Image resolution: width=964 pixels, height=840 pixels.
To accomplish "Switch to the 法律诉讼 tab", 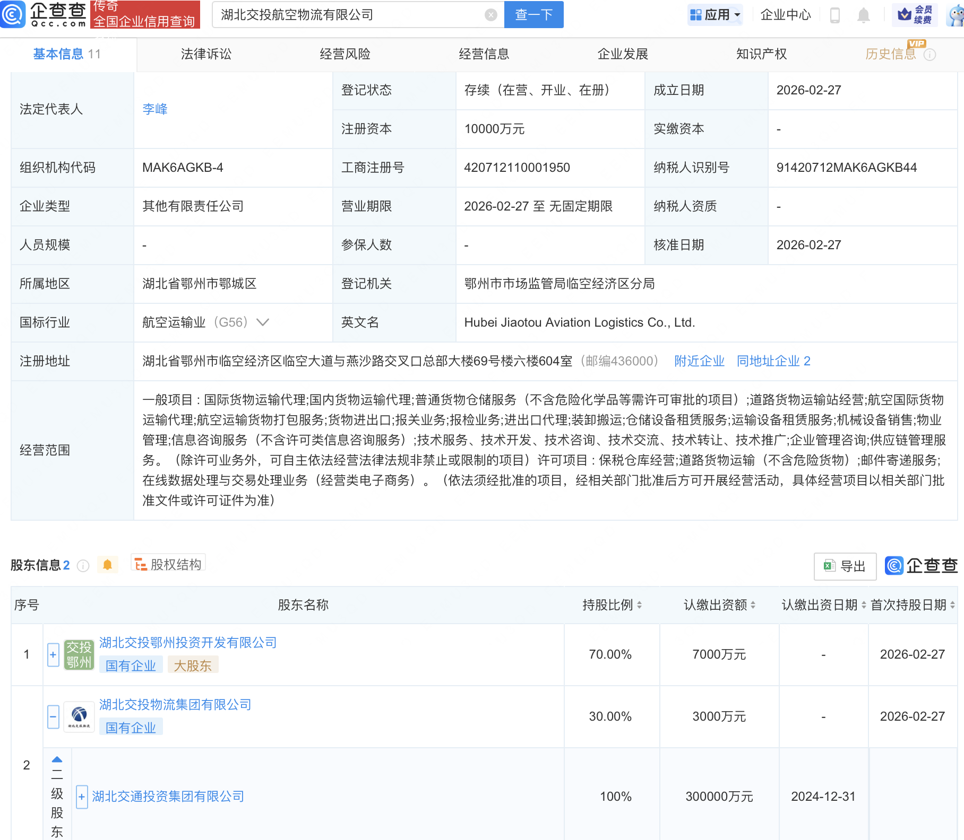I will click(x=206, y=54).
